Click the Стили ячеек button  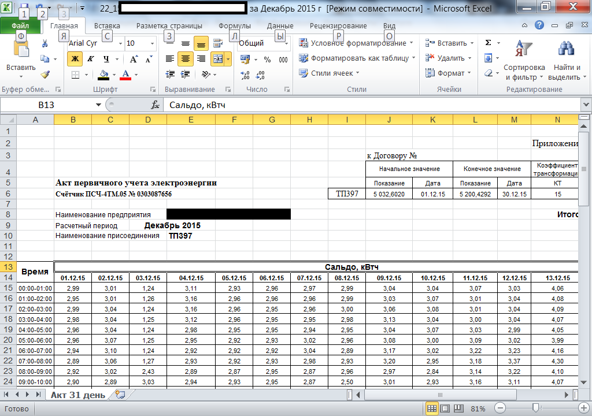[334, 73]
